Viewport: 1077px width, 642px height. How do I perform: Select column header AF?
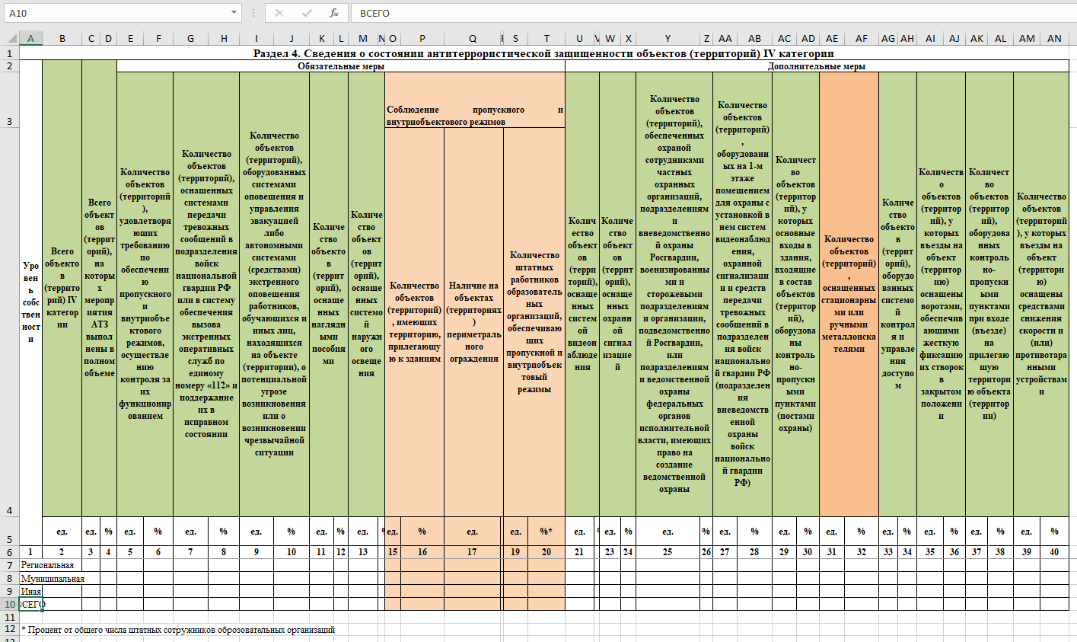pyautogui.click(x=861, y=38)
